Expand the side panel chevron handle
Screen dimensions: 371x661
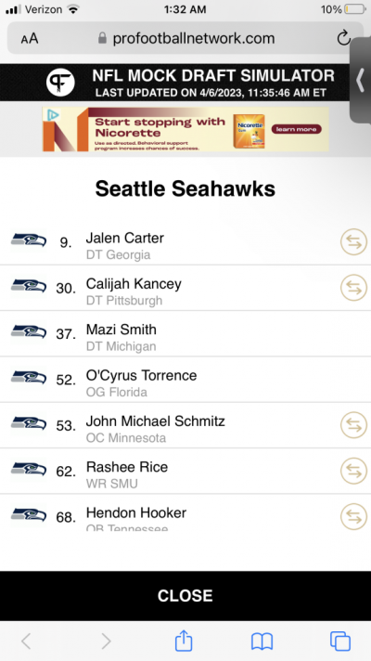tap(361, 80)
